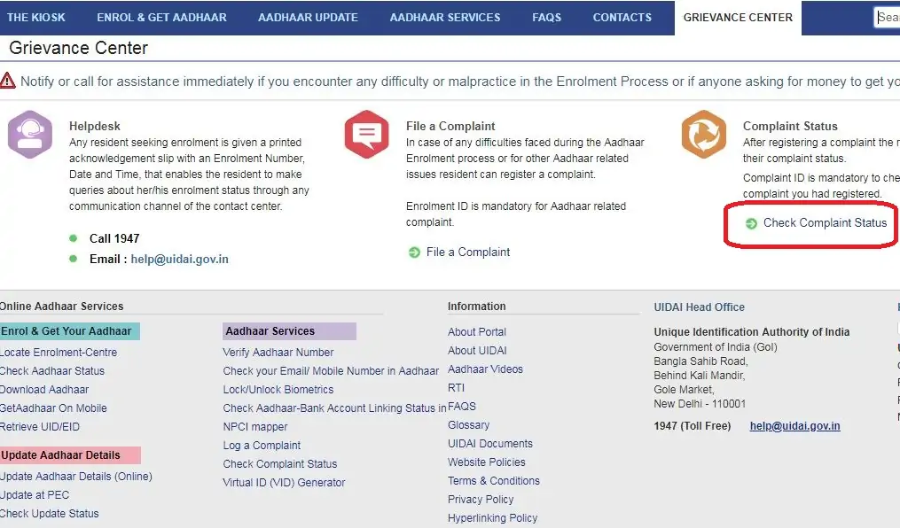This screenshot has height=528, width=900.
Task: Open the Update at PEC link
Action: coord(35,495)
